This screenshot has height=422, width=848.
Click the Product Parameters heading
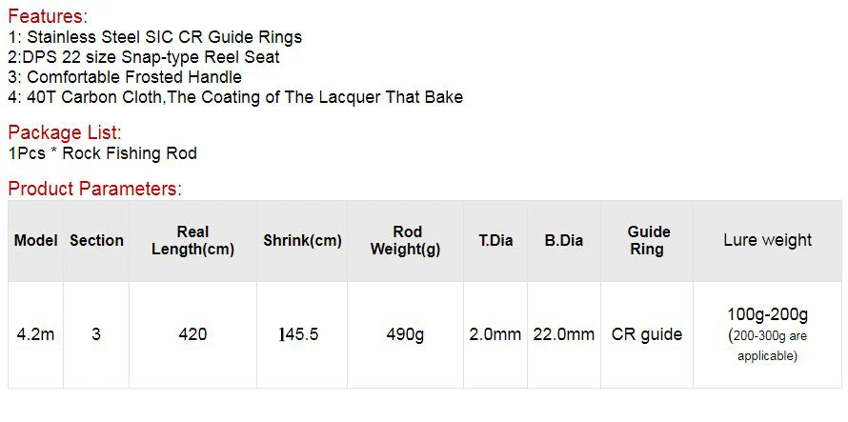click(95, 189)
